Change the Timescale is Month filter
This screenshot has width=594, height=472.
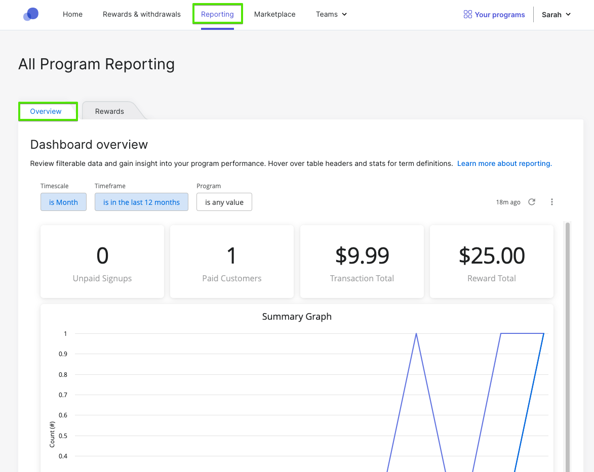point(63,202)
